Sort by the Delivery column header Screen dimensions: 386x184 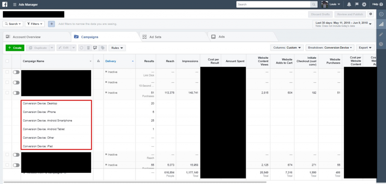coord(119,61)
